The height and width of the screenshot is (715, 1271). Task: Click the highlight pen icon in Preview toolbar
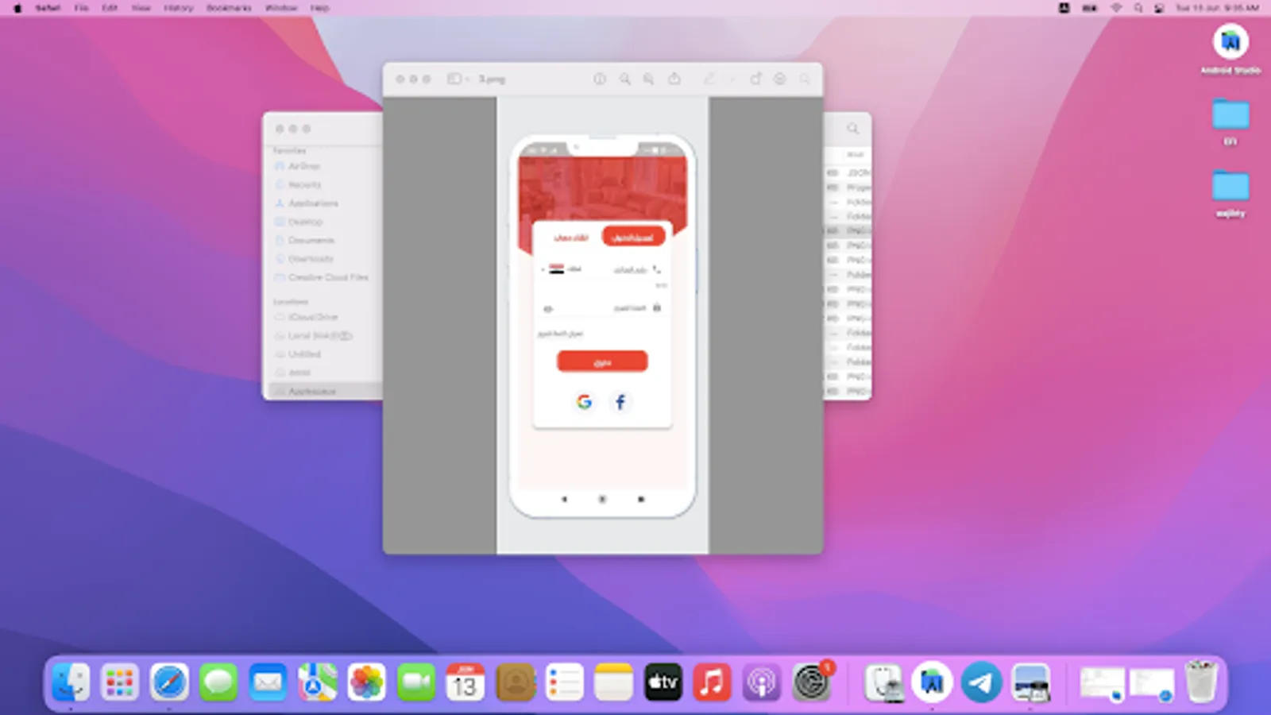[709, 79]
